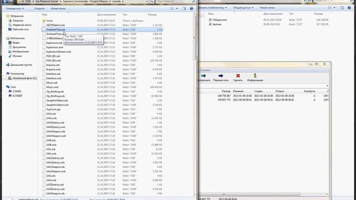Open Общий доступ dropdown in right window
This screenshot has width=356, height=200.
[243, 8]
